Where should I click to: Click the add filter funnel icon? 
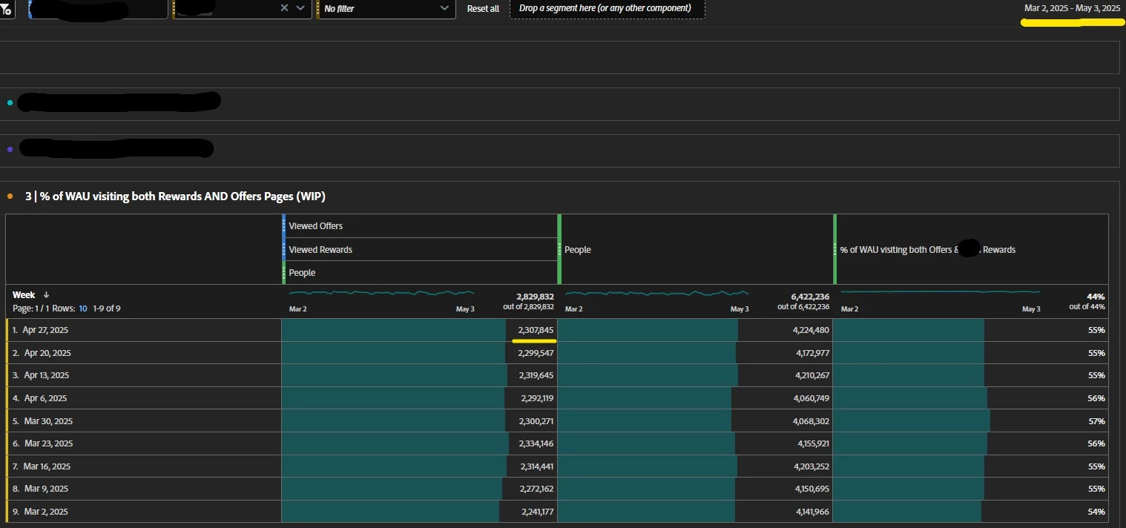[x=6, y=9]
